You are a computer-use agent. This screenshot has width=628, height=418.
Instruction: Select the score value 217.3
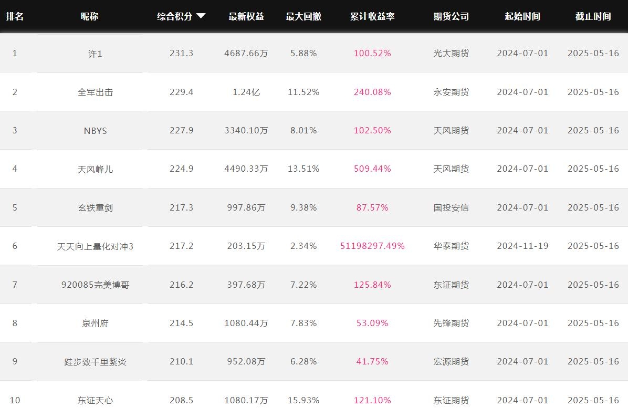coord(182,207)
